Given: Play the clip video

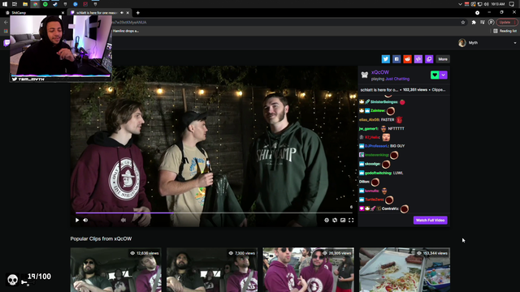Looking at the screenshot, I should (x=77, y=220).
